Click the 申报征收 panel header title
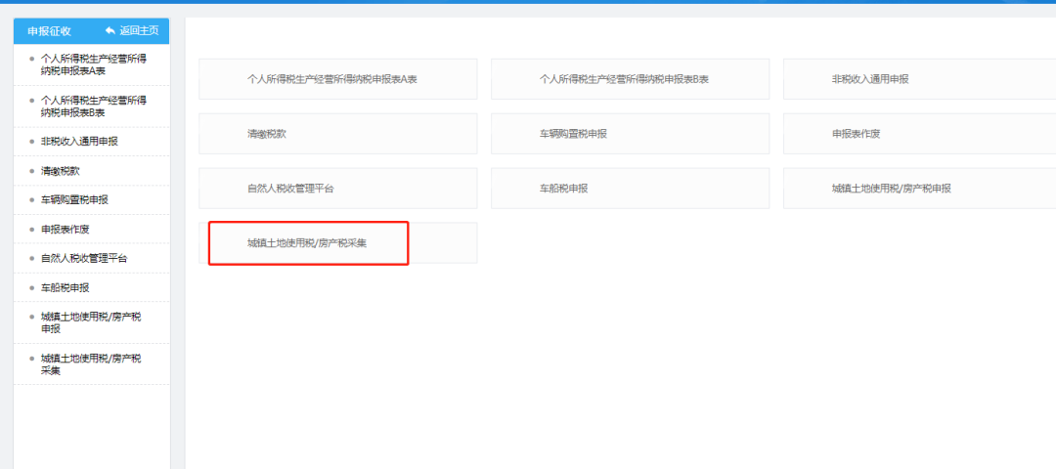The image size is (1056, 469). 49,31
